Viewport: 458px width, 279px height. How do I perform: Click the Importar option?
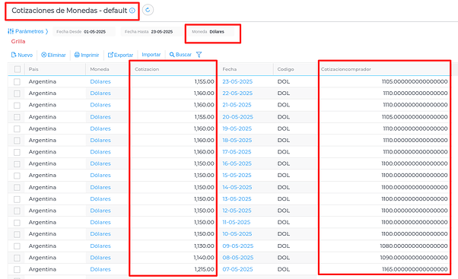tap(151, 55)
